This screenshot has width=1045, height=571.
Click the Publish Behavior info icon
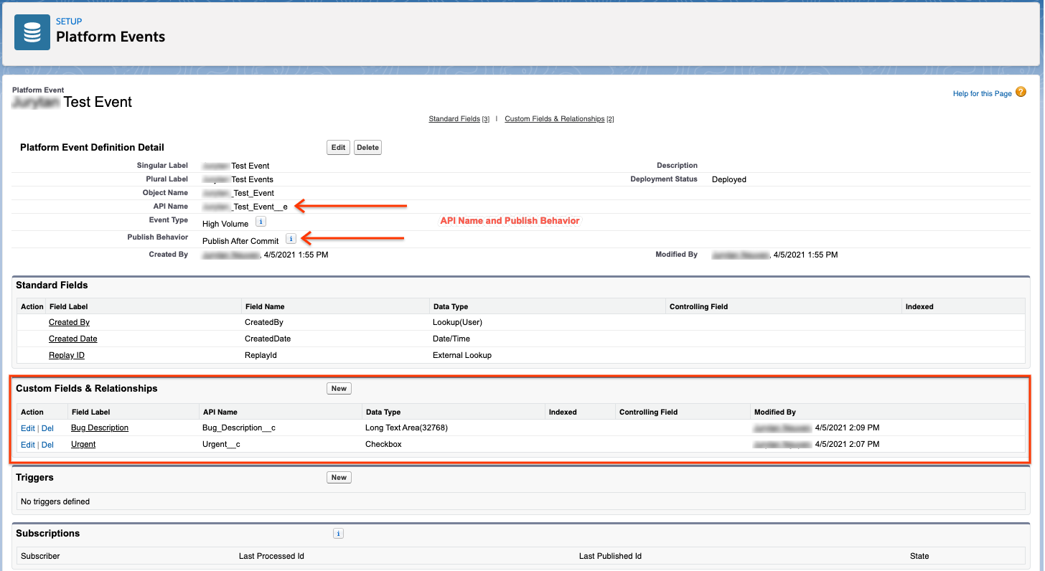[291, 239]
